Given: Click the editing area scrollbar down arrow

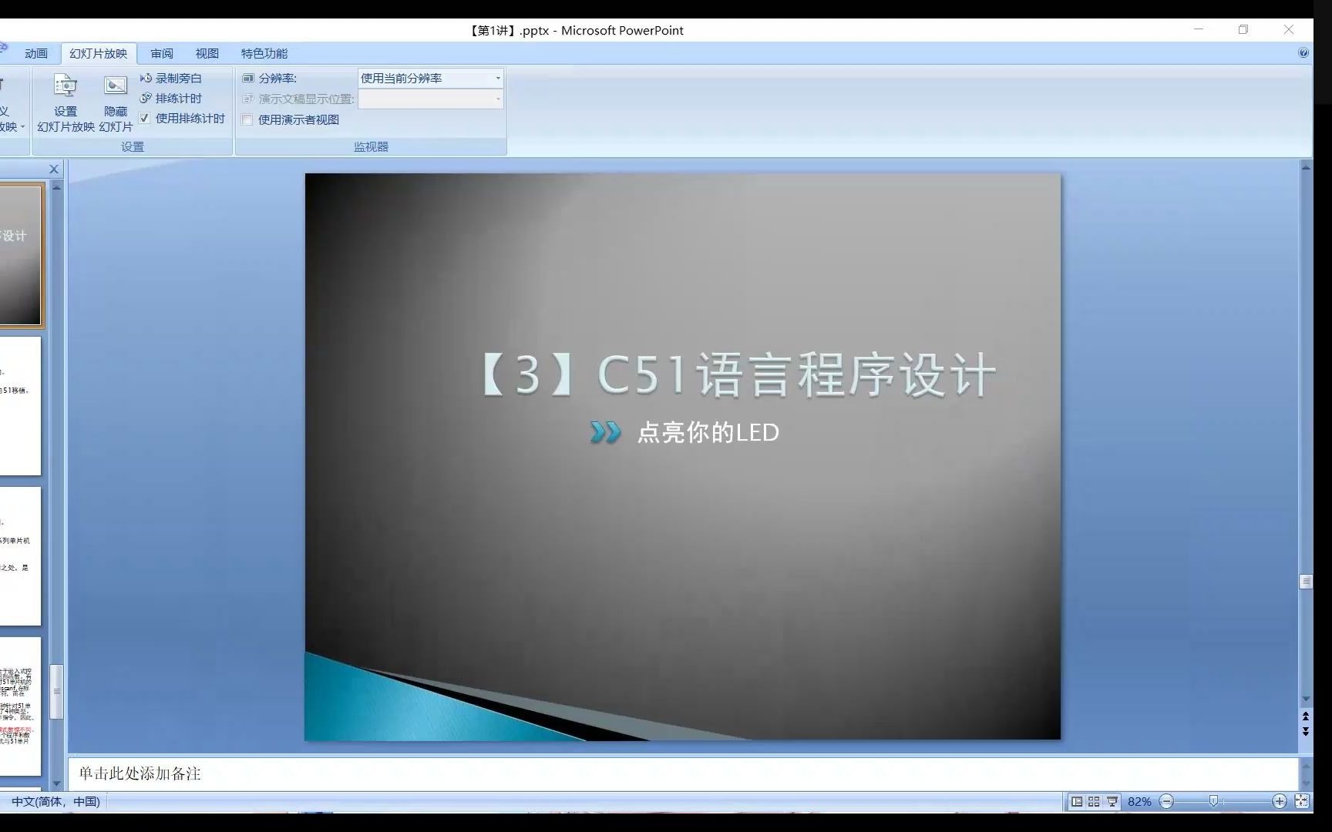Looking at the screenshot, I should [x=1306, y=699].
